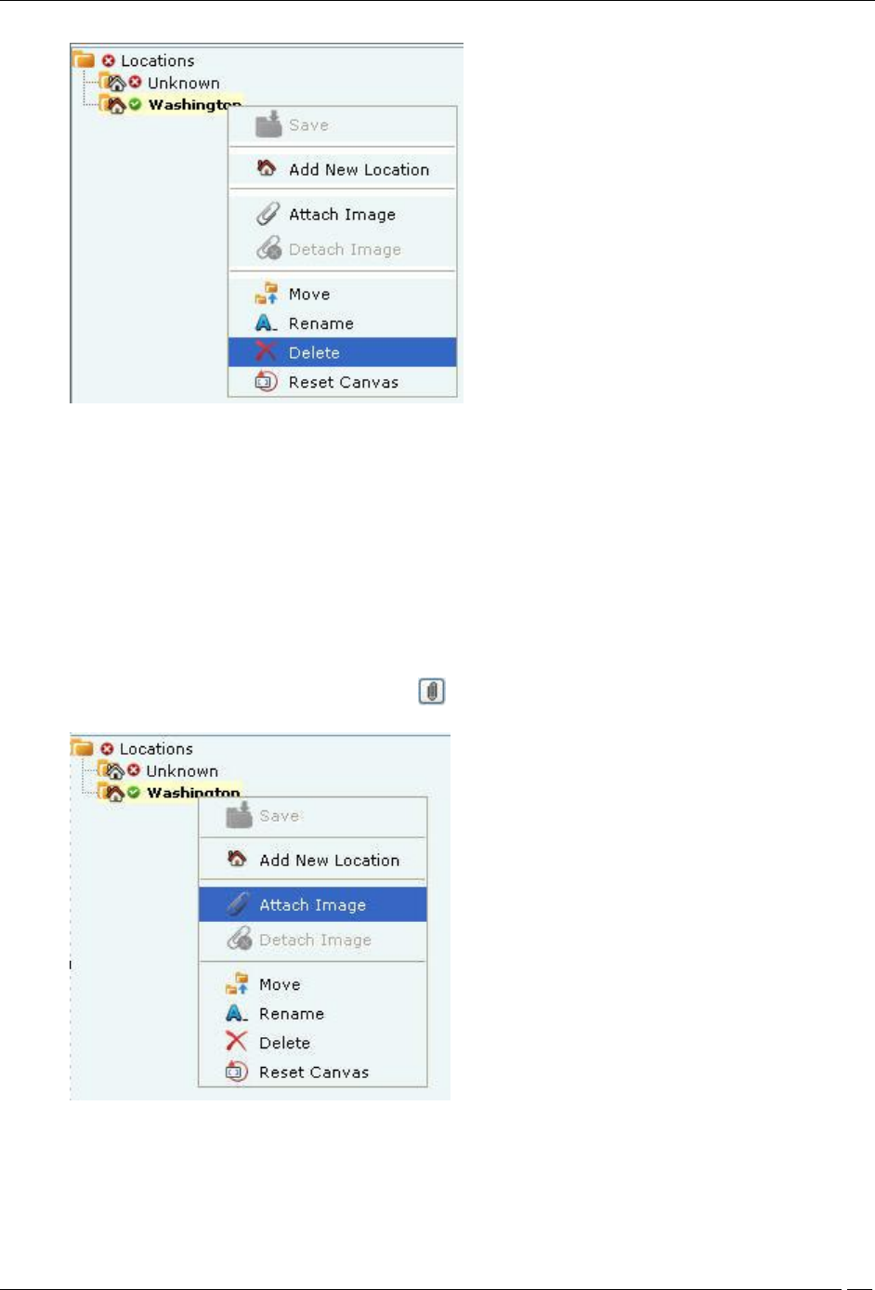Click house icon beside Add New Location, lower menu

point(237,859)
